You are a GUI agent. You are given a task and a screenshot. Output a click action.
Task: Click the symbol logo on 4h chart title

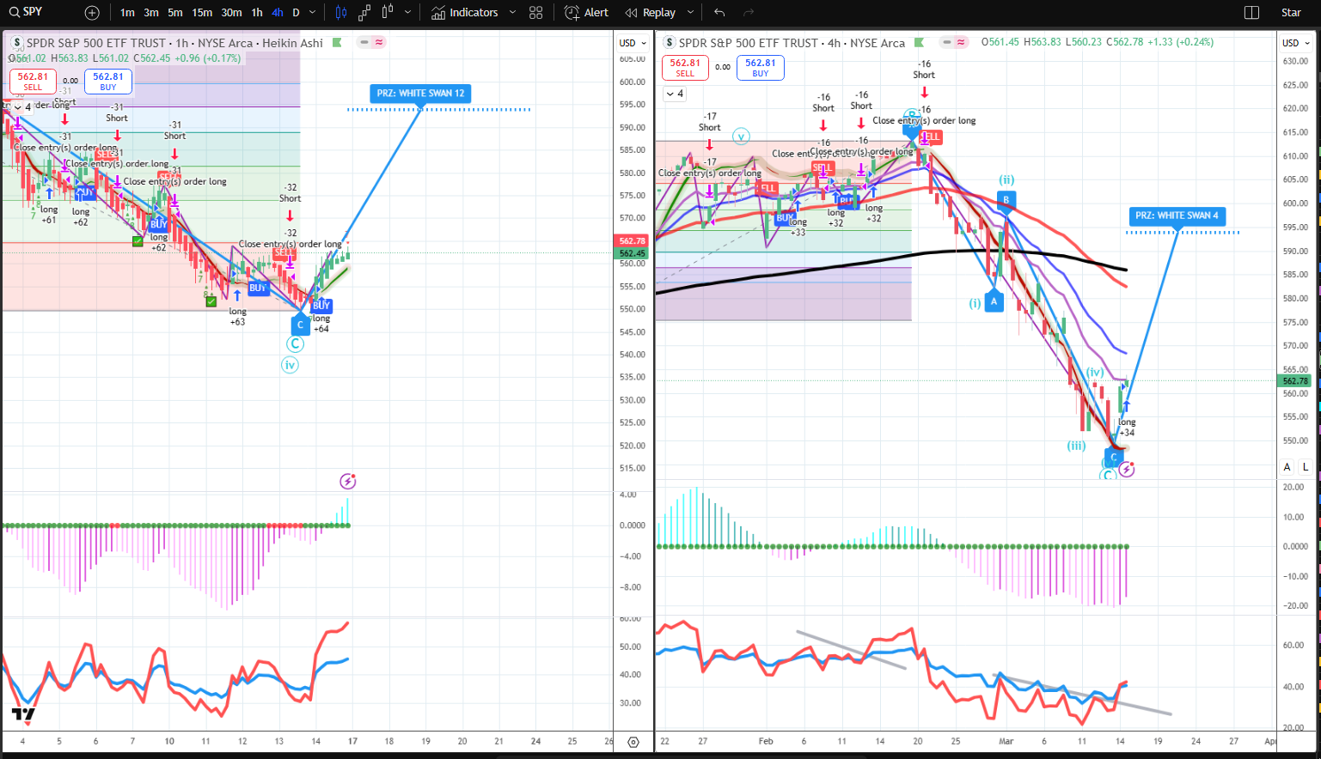[670, 43]
